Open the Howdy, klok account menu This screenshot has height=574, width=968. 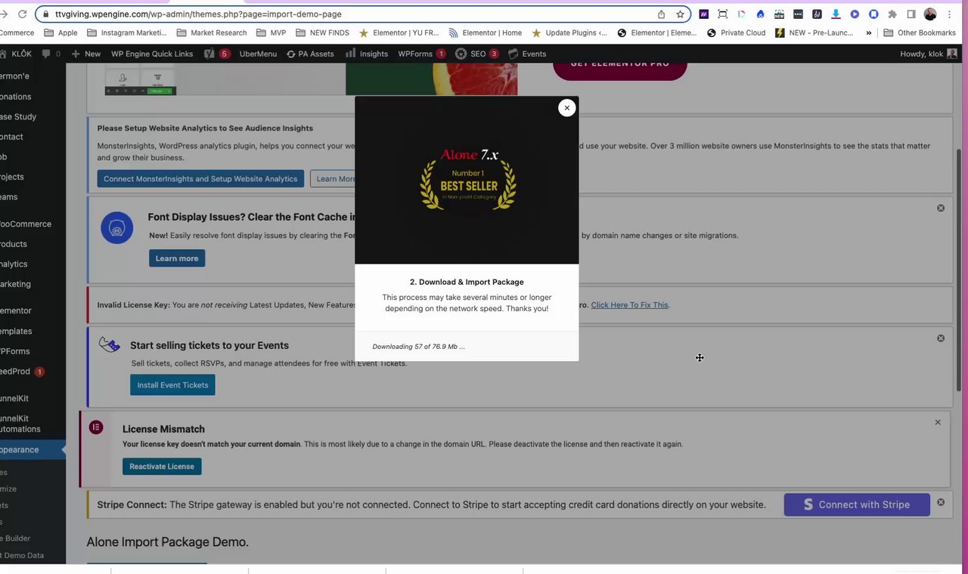(x=928, y=54)
